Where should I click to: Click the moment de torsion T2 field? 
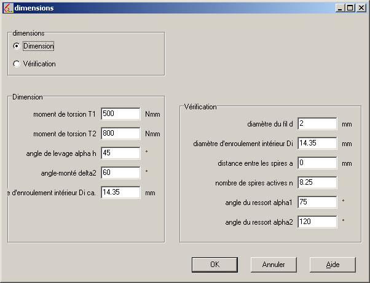click(120, 133)
